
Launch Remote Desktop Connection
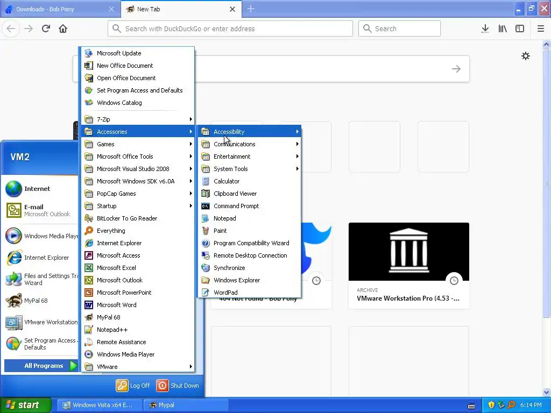[x=250, y=255]
